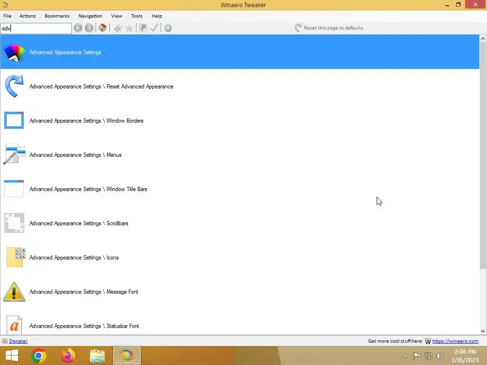Select 'Advanced Appearance Settings \ Window Title Bars'

(x=240, y=189)
